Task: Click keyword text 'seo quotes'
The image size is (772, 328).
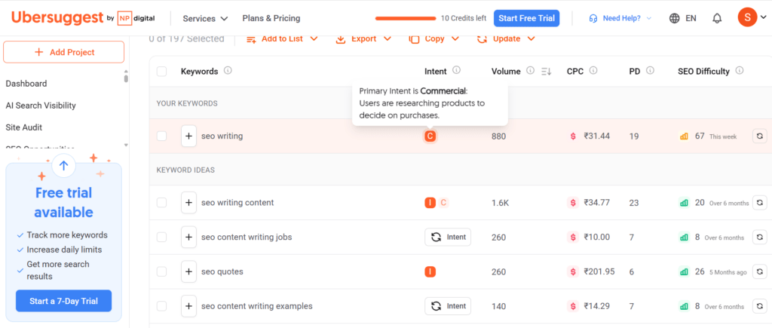Action: point(222,271)
